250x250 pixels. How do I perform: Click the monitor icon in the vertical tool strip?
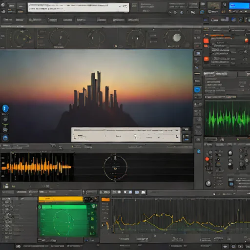(198, 53)
